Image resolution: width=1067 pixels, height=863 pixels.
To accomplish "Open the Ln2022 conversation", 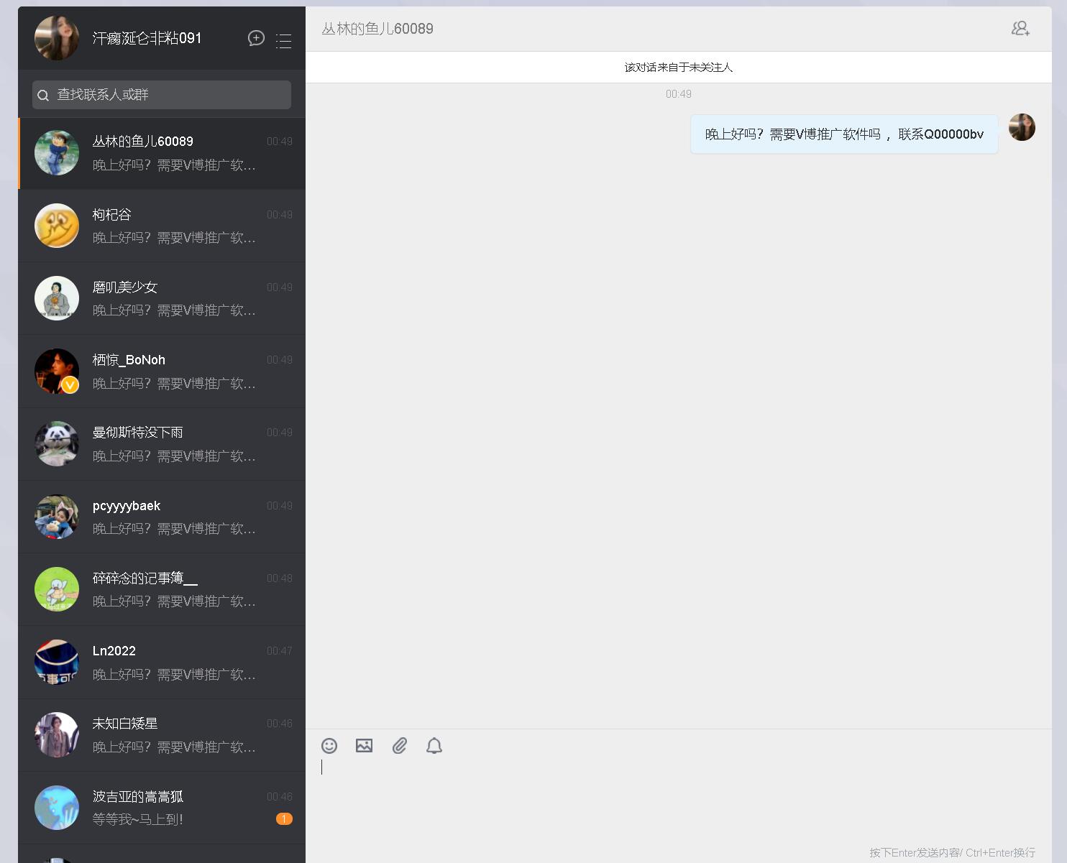I will click(162, 662).
